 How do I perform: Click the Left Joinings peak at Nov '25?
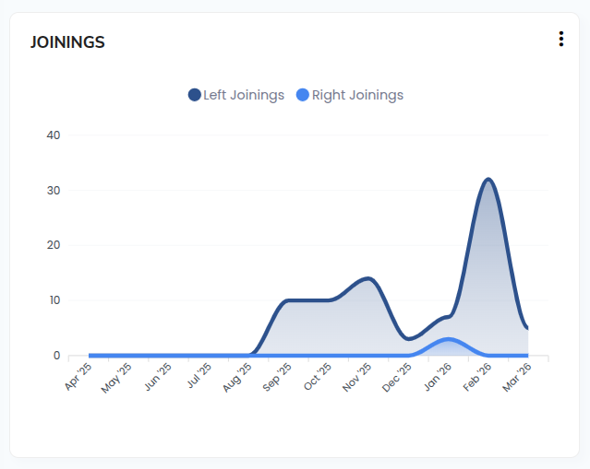[x=368, y=278]
